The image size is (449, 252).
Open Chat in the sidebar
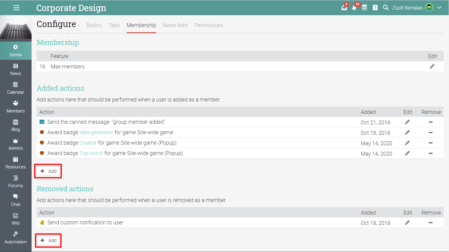16,200
